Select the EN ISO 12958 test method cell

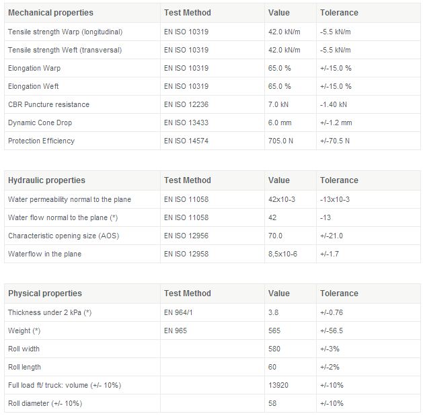(x=186, y=254)
